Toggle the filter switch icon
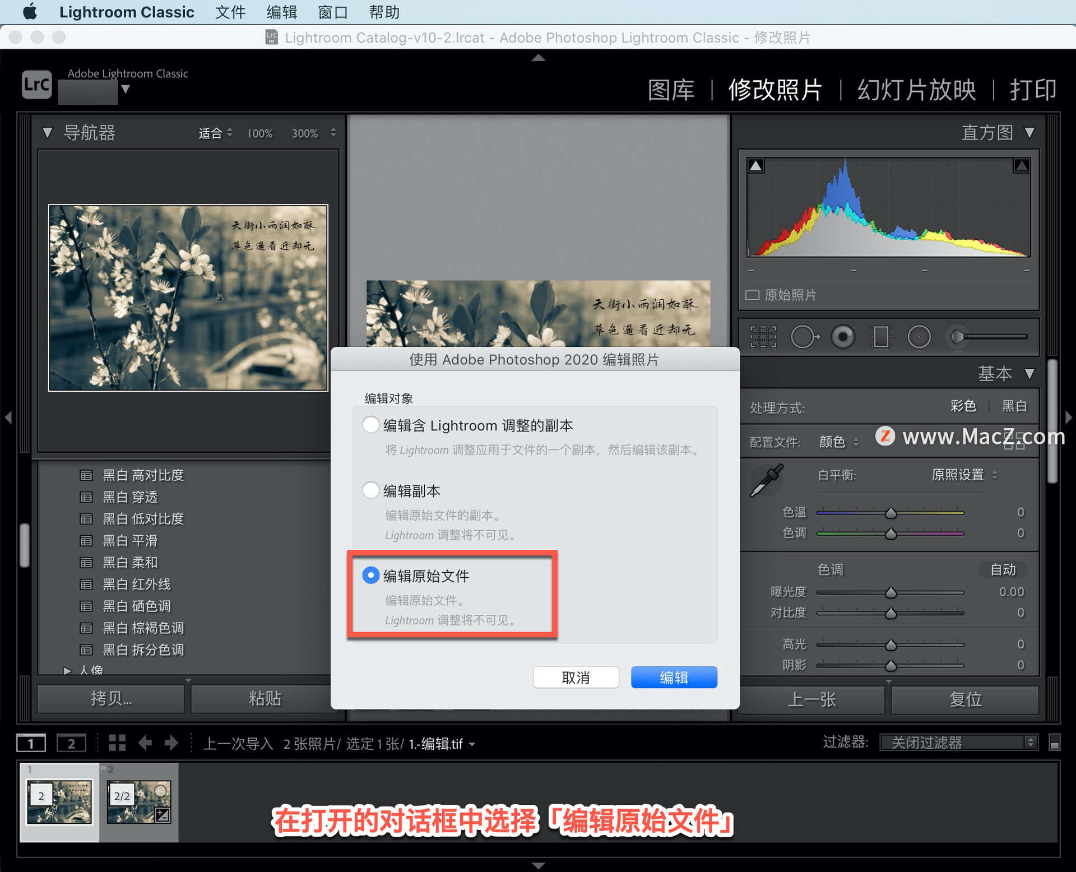This screenshot has height=872, width=1076. [1054, 743]
